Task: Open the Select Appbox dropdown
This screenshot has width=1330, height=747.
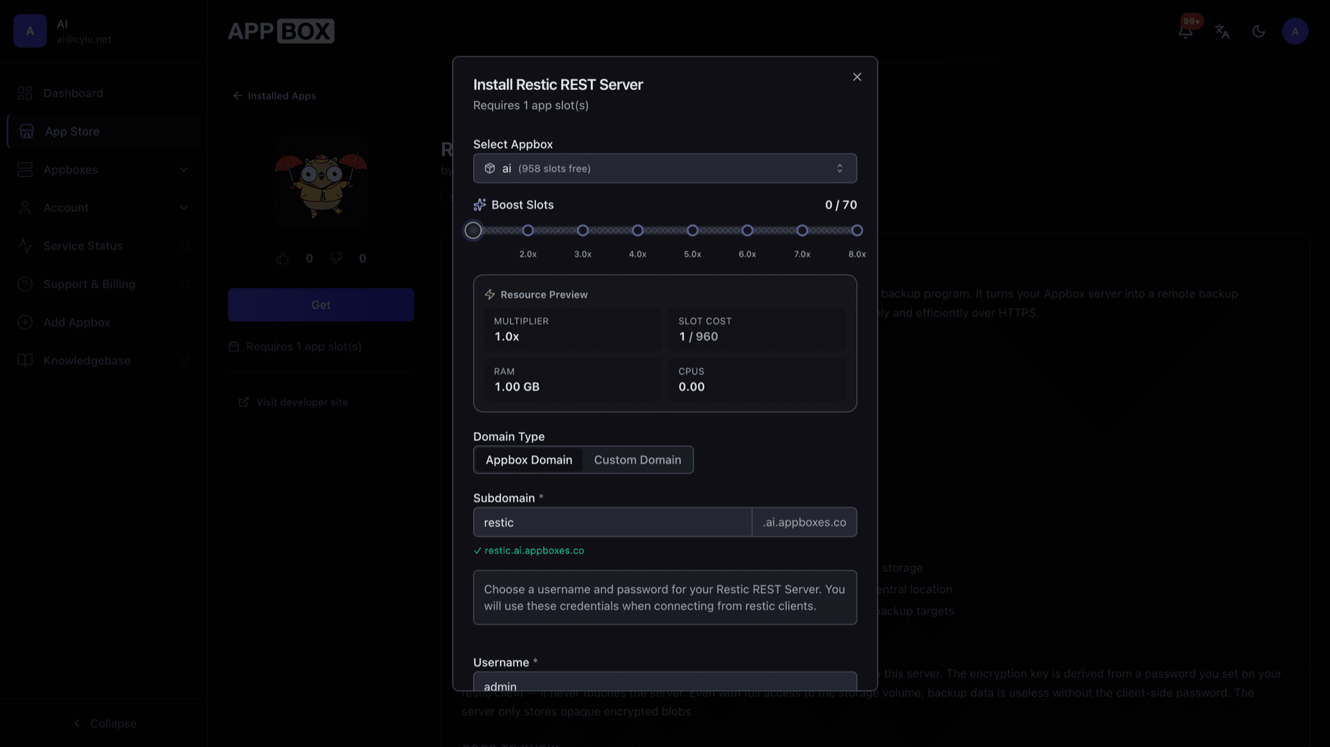Action: click(664, 168)
